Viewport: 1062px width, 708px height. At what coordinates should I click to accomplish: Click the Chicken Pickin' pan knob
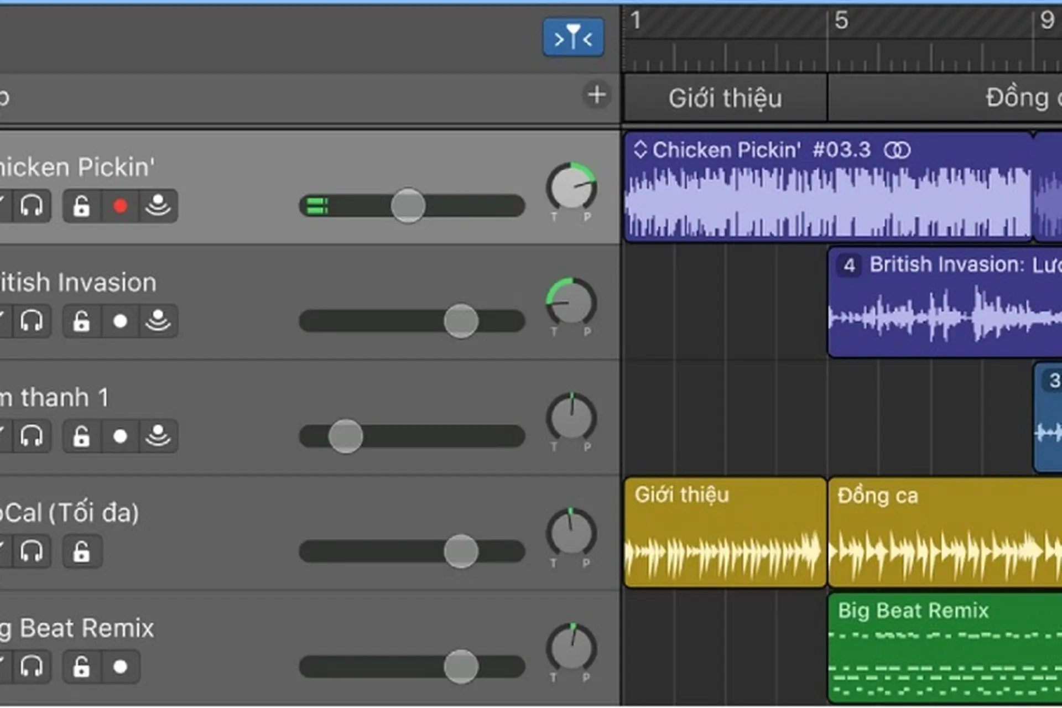(571, 188)
